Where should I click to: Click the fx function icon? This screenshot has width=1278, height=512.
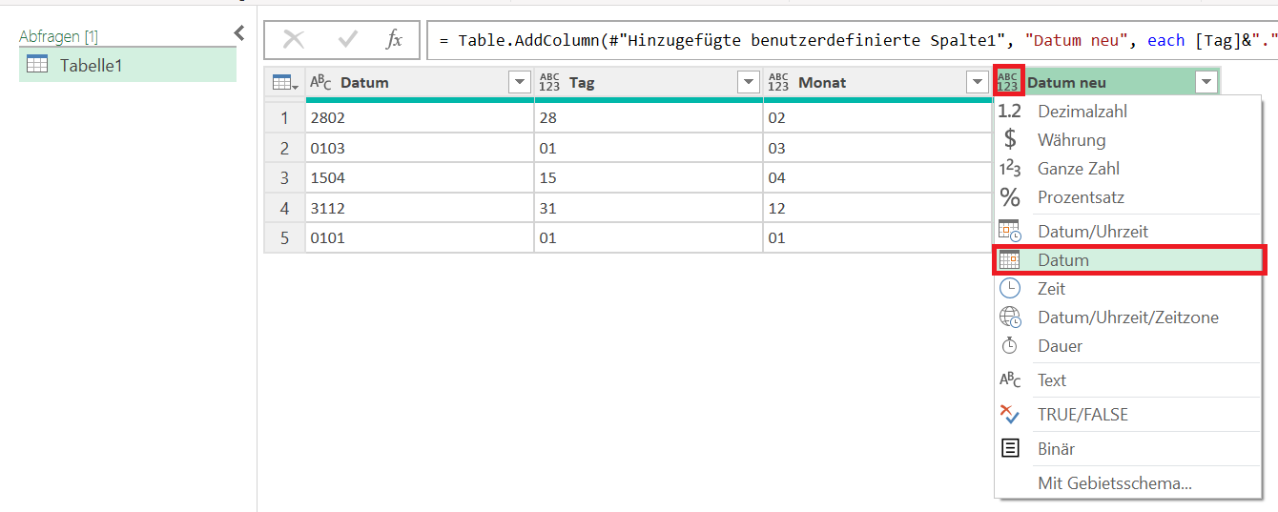click(x=394, y=39)
